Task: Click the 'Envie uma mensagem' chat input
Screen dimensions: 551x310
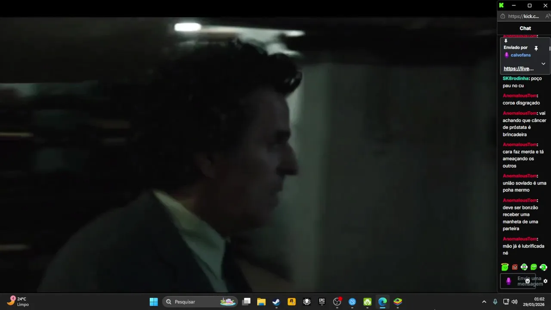Action: pos(518,281)
